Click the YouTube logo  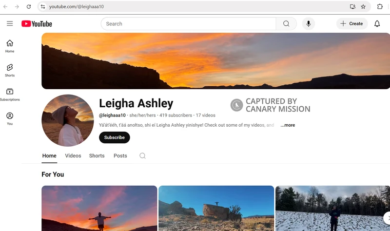[x=37, y=23]
